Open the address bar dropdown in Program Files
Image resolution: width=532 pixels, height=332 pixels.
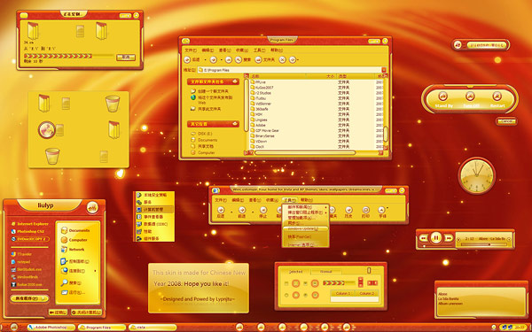(384, 70)
